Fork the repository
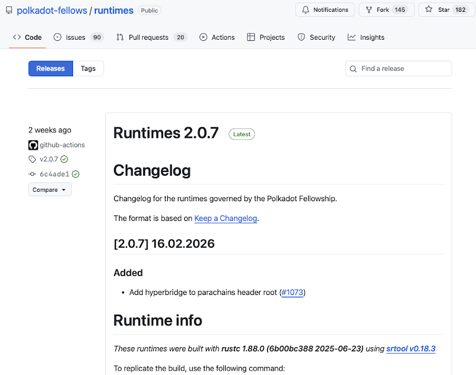Screen dimensions: 476x375 click(377, 10)
